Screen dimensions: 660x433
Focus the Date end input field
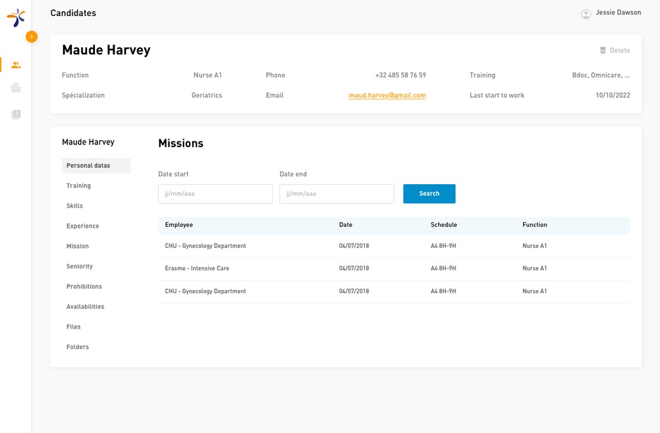coord(337,194)
